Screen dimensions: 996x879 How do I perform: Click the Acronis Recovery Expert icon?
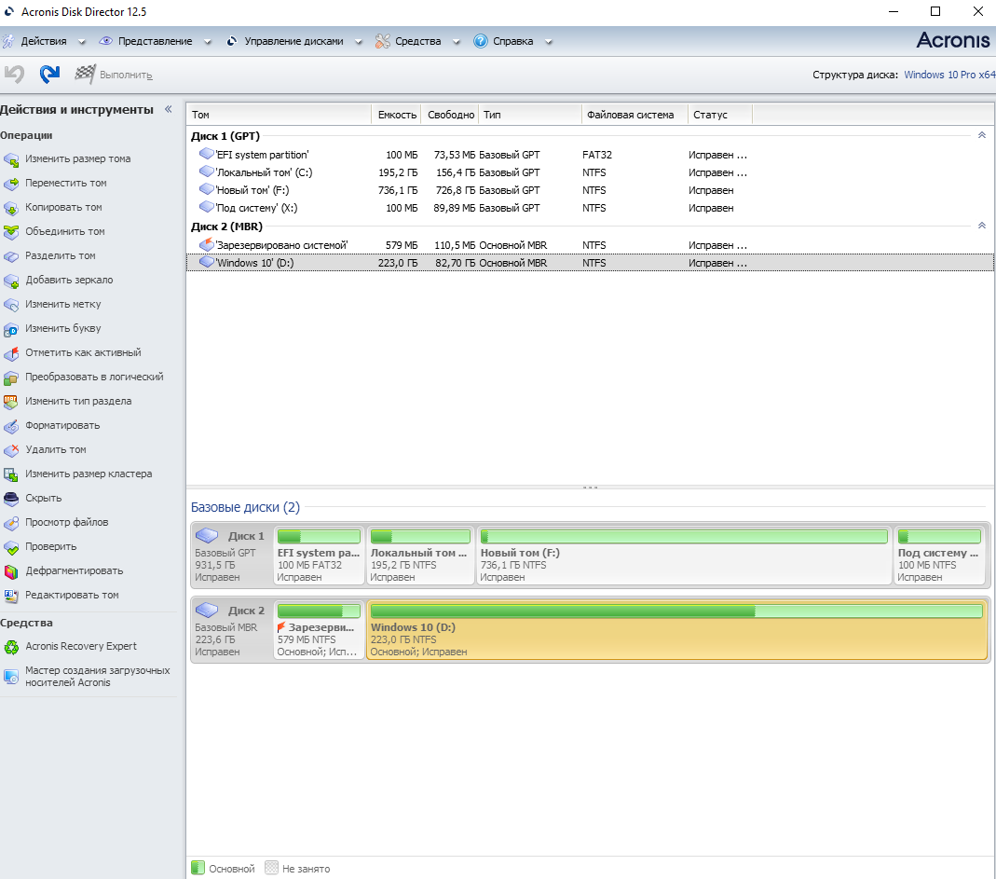11,647
